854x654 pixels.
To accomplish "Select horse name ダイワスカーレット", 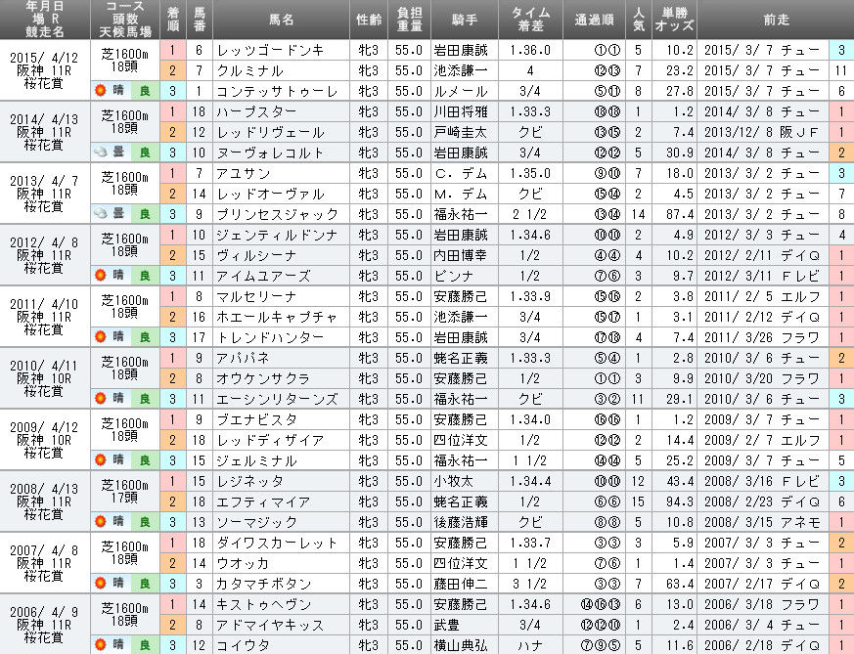I will pyautogui.click(x=277, y=543).
